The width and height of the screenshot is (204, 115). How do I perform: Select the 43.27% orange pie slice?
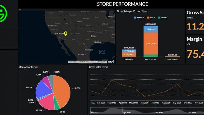pos(62,88)
